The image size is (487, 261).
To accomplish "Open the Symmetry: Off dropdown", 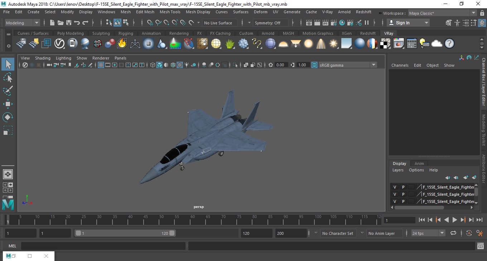I will 271,23.
